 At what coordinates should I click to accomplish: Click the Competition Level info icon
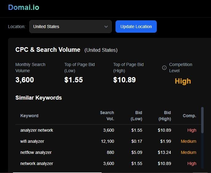164,68
